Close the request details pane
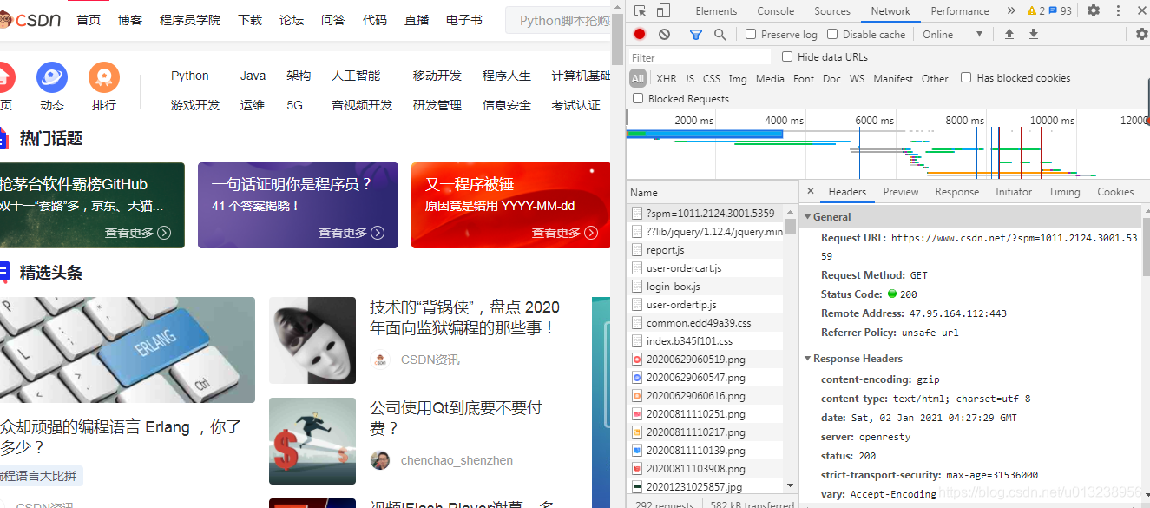Screen dimensions: 1150x508 tap(811, 191)
